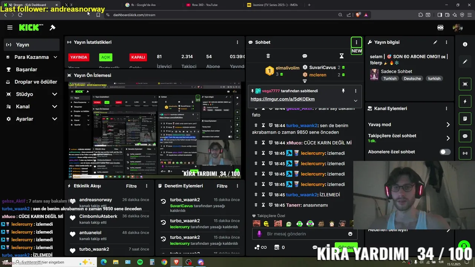
Task: Switch to fb Google'da Ara tab
Action: tap(152, 5)
